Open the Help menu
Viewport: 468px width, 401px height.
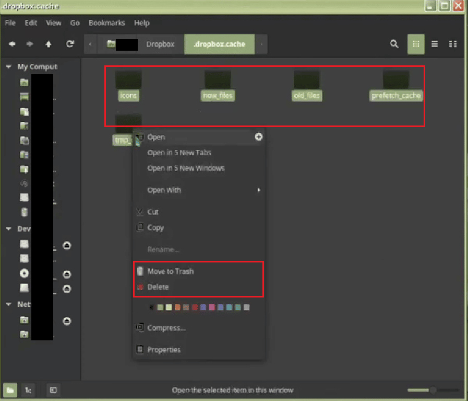tap(141, 23)
